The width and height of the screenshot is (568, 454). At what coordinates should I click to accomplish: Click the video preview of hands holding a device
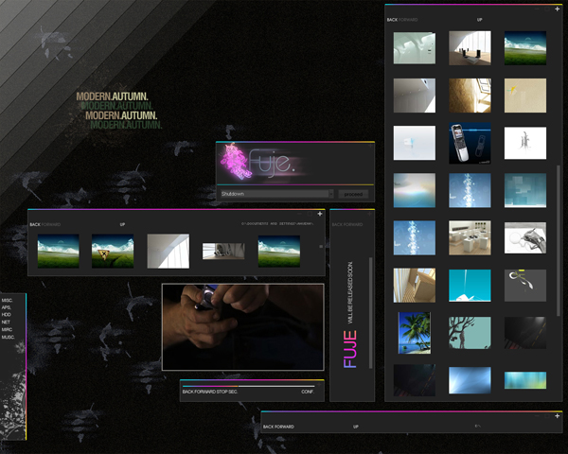[x=242, y=327]
